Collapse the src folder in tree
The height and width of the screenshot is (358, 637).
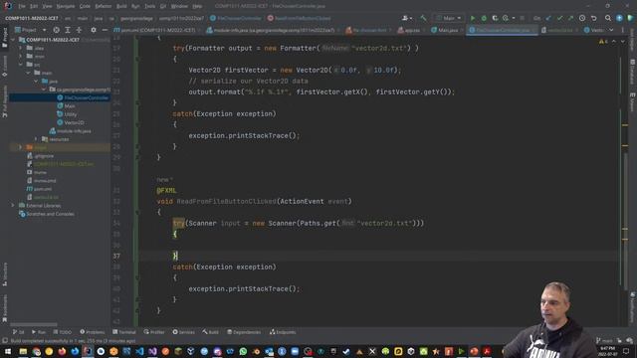20,65
